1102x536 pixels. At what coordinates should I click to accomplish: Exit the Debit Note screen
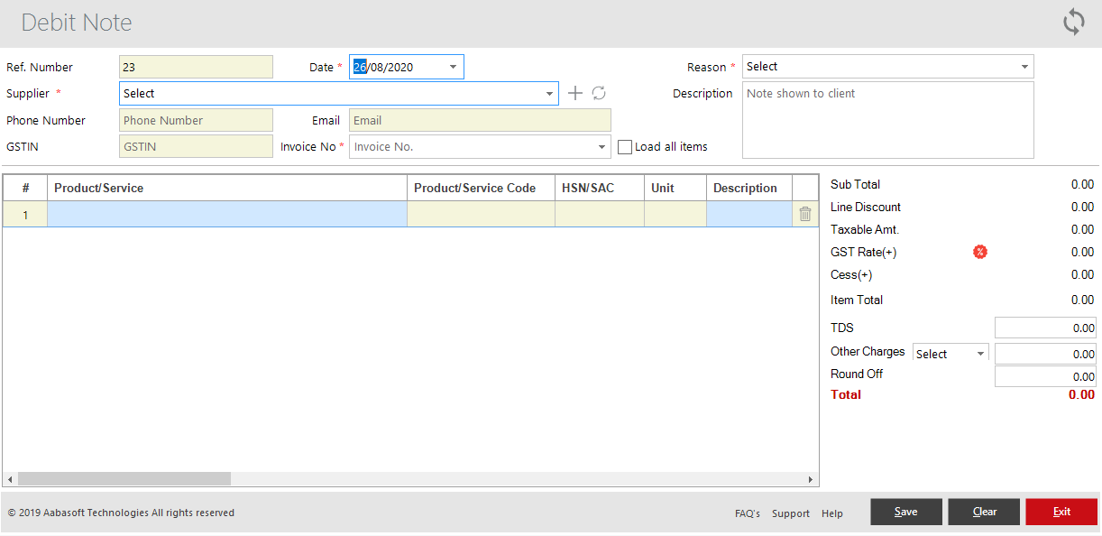click(x=1061, y=512)
